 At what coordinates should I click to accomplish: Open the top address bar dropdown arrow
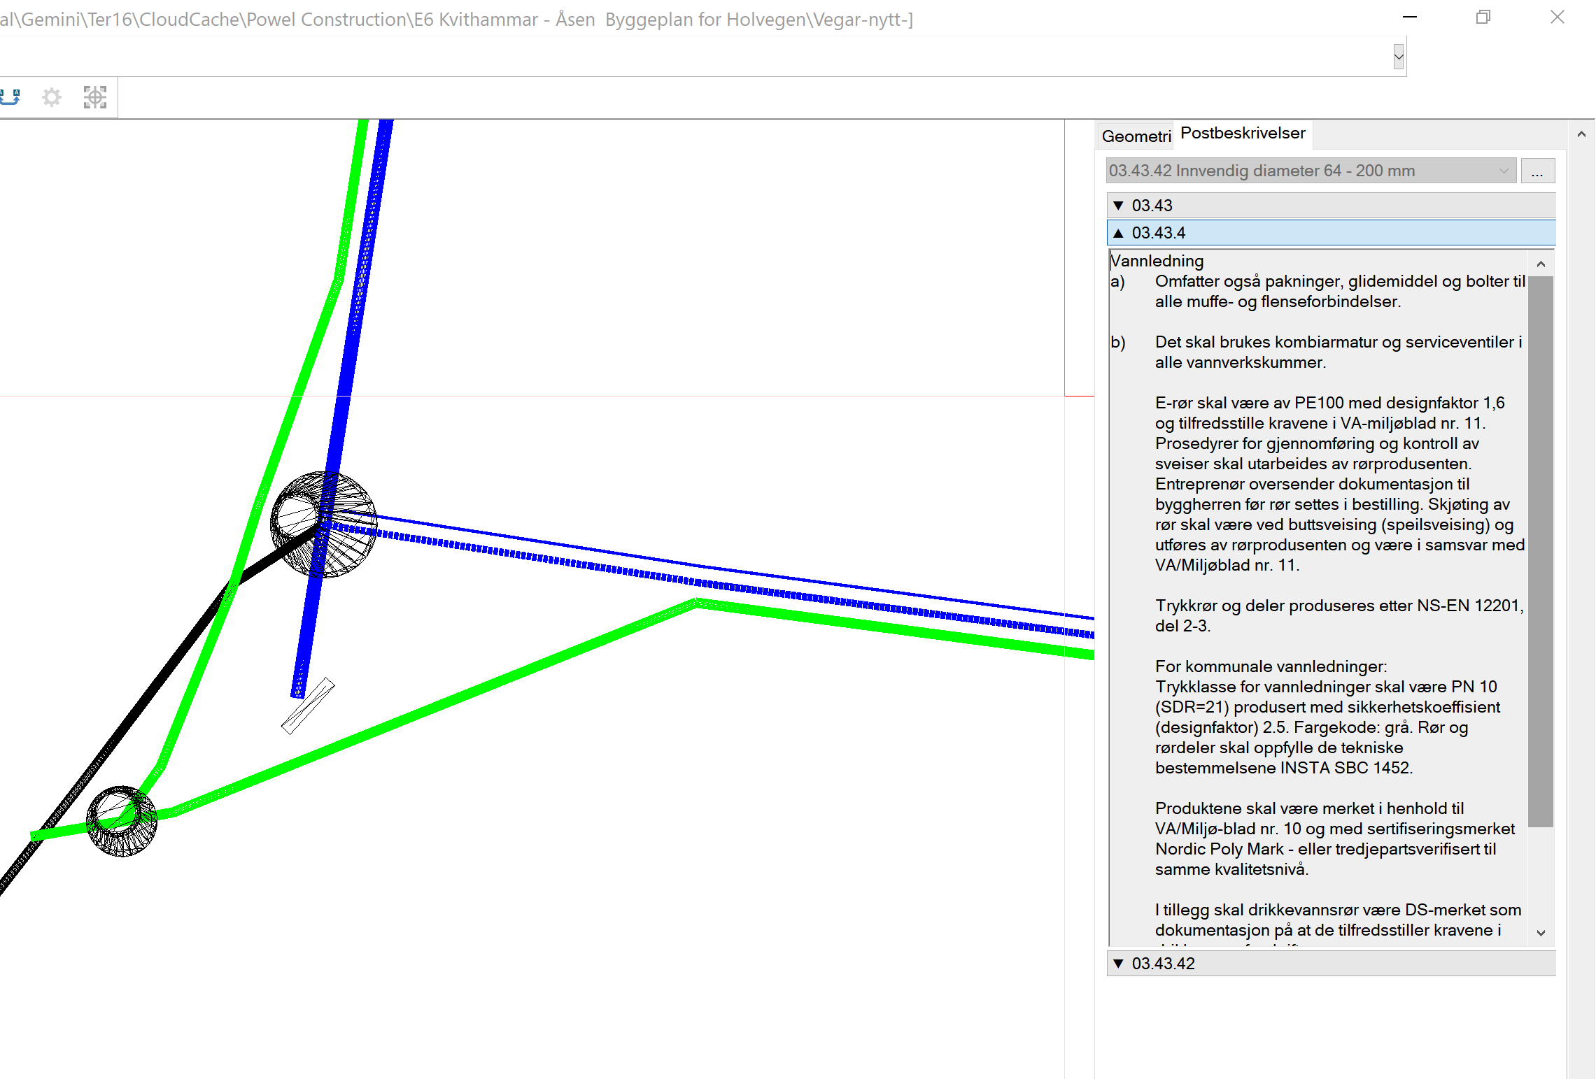pos(1398,57)
